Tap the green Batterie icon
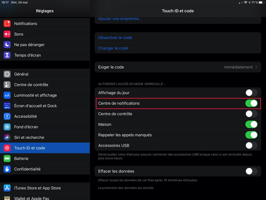Screen dimensions: 266x200 click(x=7, y=158)
